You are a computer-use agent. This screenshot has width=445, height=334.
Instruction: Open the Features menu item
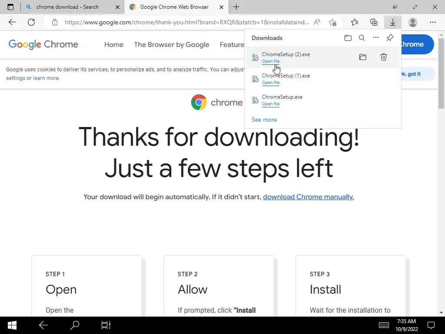pos(232,45)
